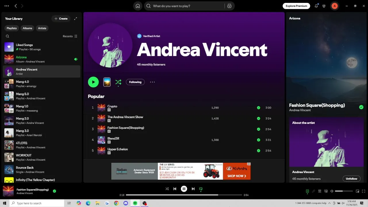
Task: Click SHOP NOW in the Kubota ad
Action: tap(237, 176)
